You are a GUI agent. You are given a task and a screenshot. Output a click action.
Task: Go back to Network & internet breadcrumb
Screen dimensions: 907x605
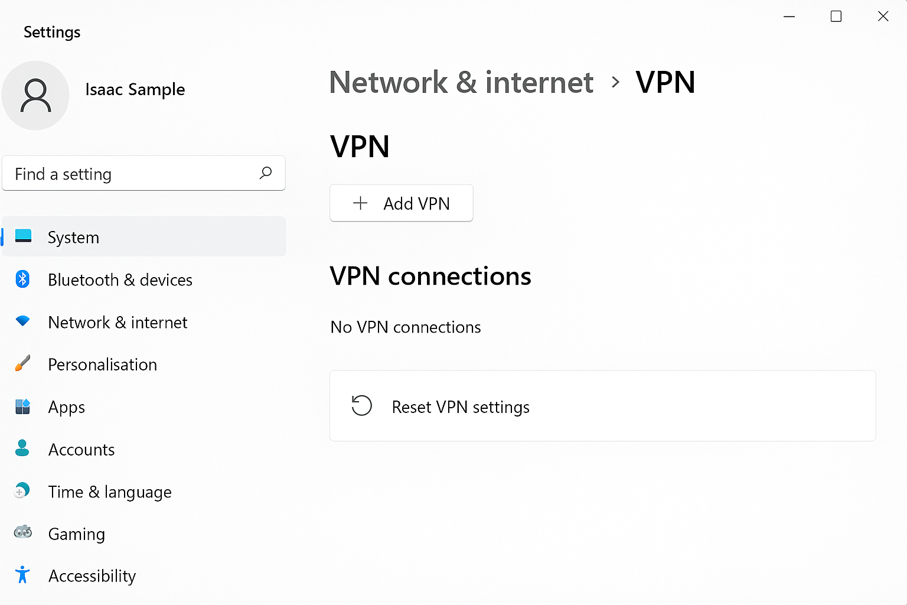tap(461, 82)
